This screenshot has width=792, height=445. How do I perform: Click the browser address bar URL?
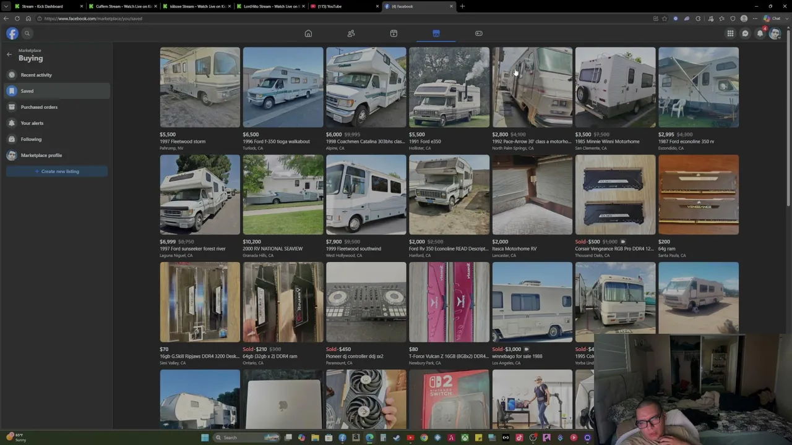pos(93,19)
